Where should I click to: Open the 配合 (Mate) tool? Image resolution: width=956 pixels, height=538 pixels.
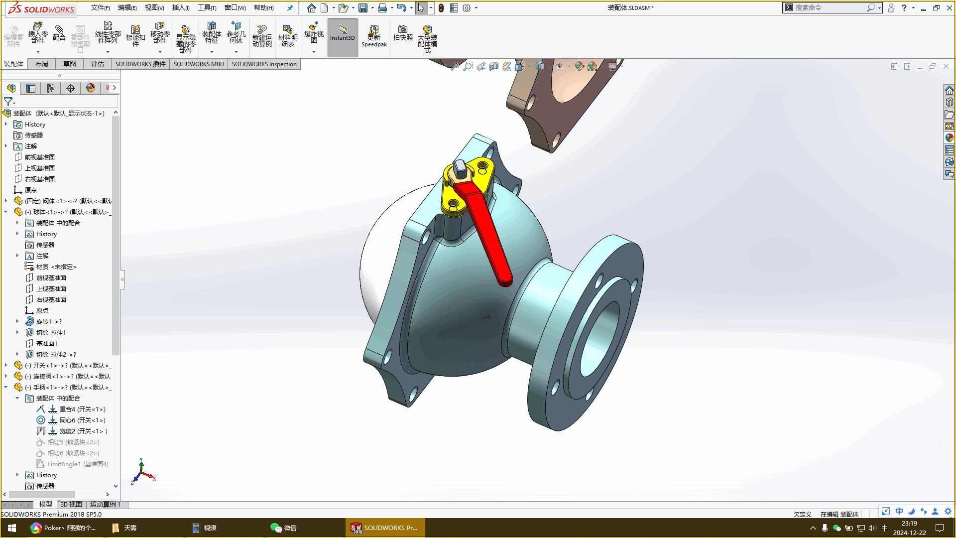coord(59,35)
